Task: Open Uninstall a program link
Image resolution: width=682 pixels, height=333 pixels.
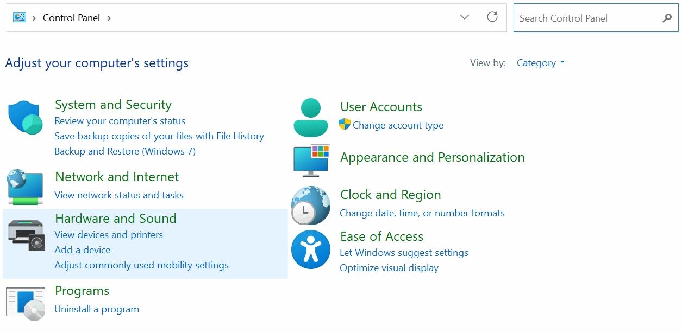Action: pos(97,309)
